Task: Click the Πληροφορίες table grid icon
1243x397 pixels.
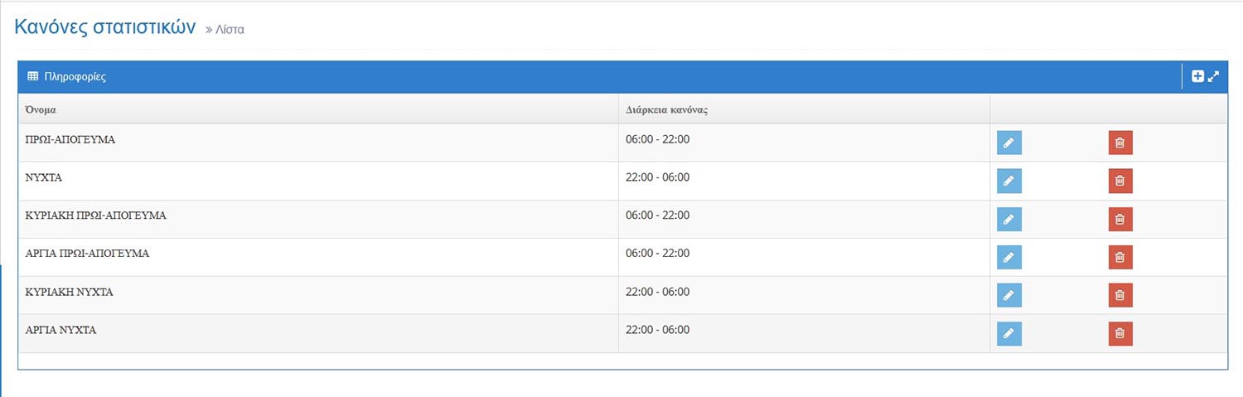Action: (x=33, y=76)
